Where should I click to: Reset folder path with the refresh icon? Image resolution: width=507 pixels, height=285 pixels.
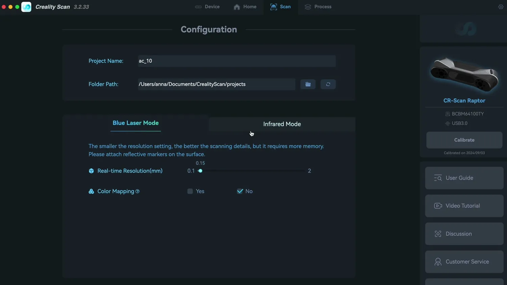click(x=328, y=84)
